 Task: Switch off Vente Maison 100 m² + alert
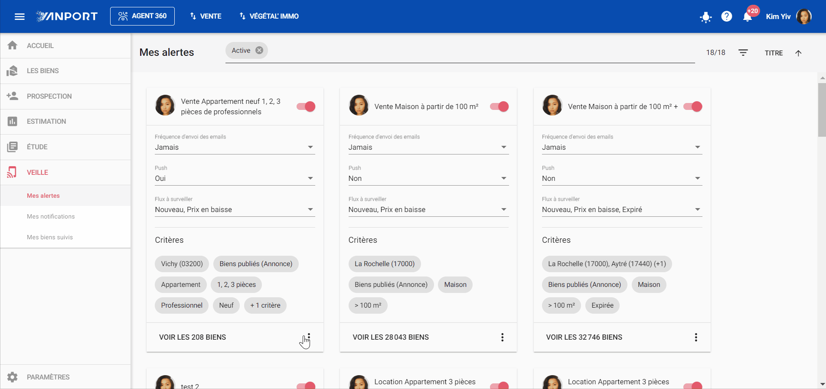pyautogui.click(x=693, y=106)
